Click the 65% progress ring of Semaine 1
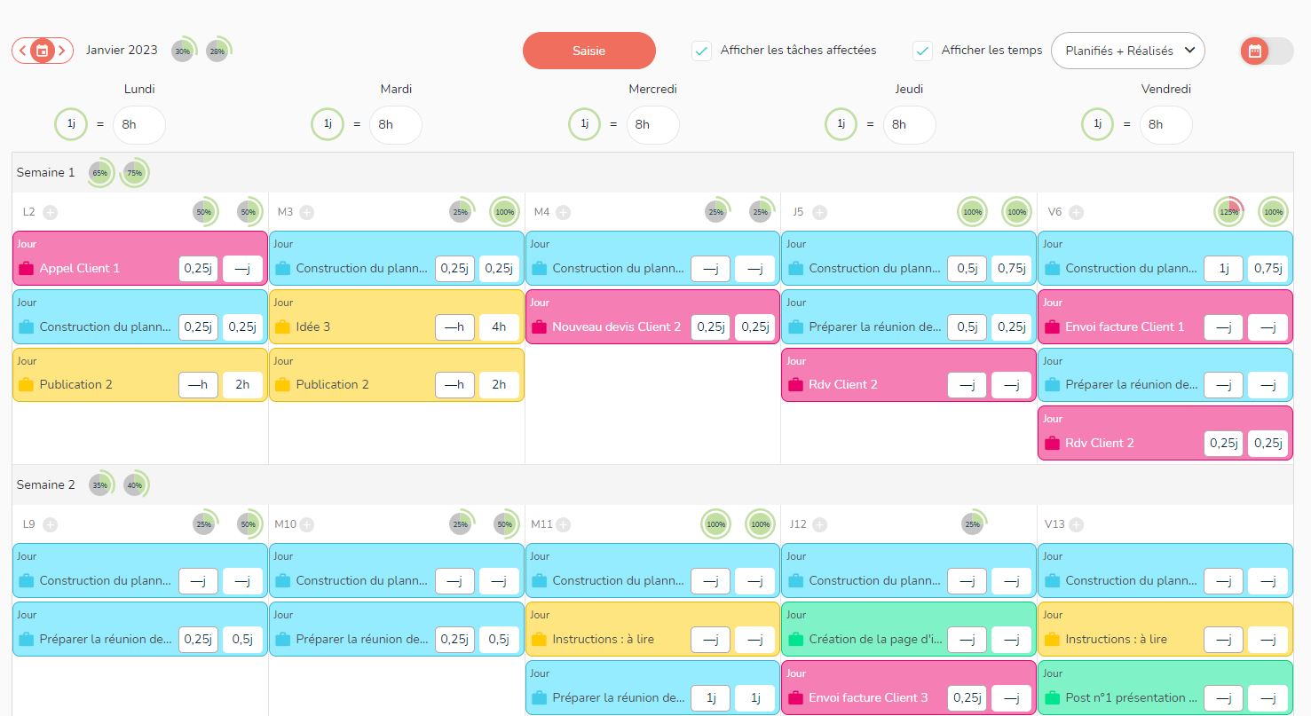 coord(100,173)
